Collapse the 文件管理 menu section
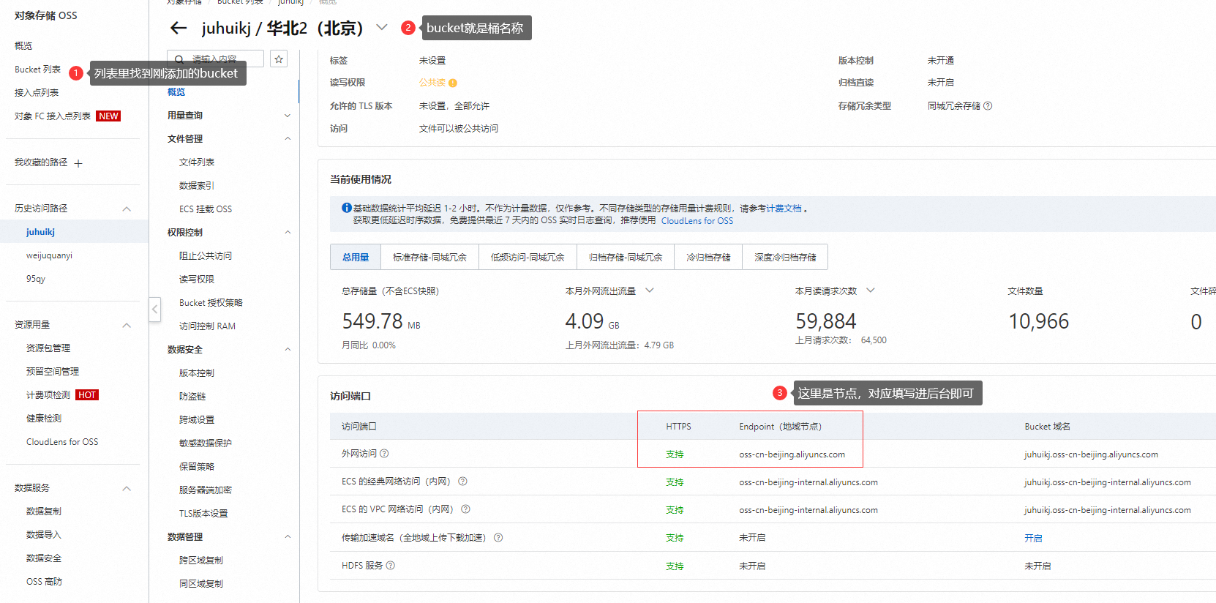The width and height of the screenshot is (1216, 603). pyautogui.click(x=288, y=139)
